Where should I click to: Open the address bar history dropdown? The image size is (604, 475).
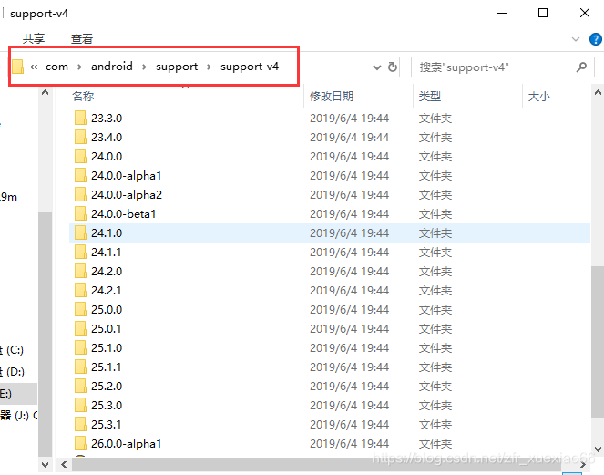pyautogui.click(x=377, y=67)
